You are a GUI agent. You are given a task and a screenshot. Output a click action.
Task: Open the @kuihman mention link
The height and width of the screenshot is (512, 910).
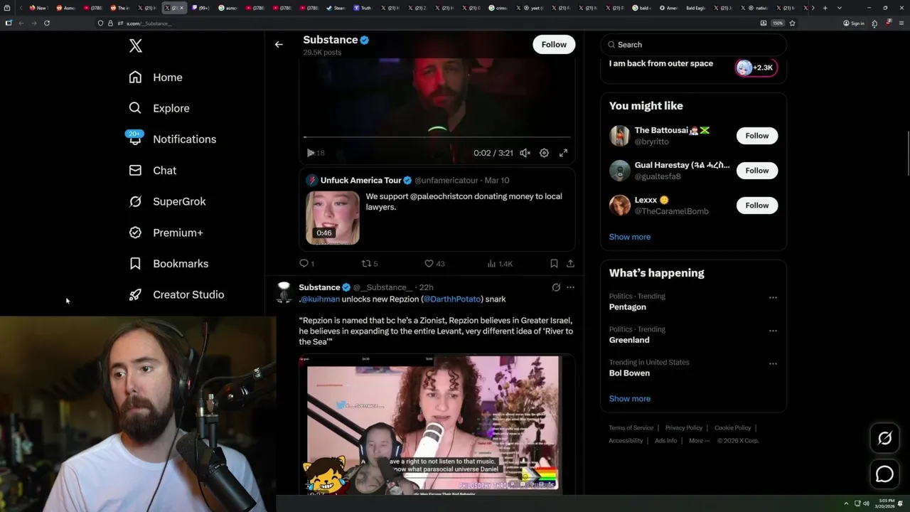(320, 299)
